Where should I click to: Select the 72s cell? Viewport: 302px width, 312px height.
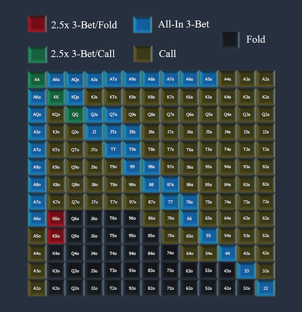point(266,202)
